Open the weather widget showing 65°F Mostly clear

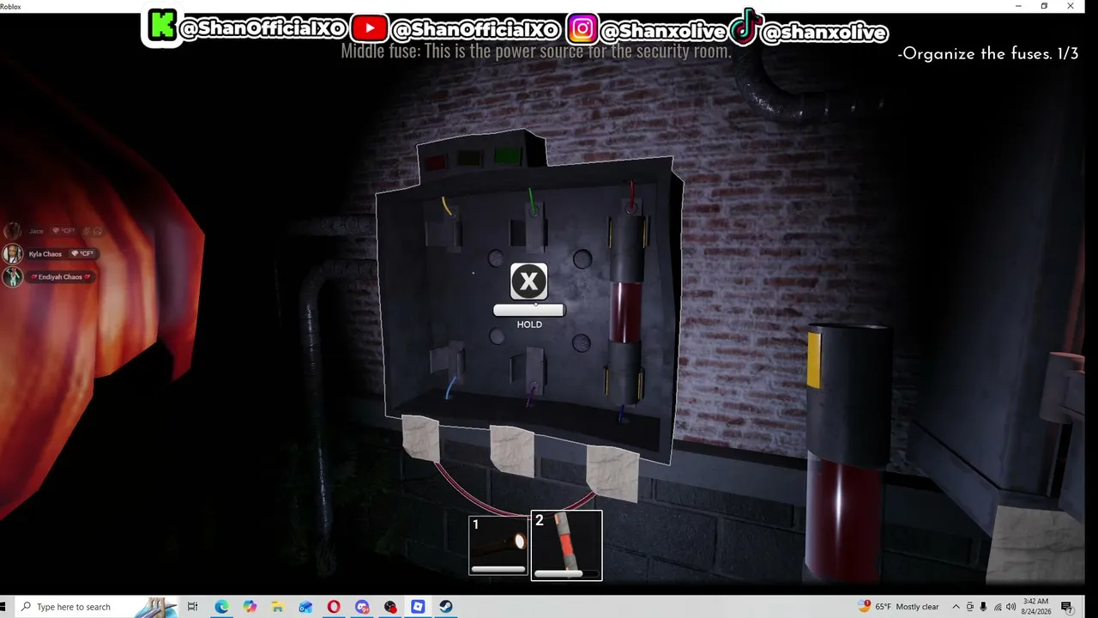pos(899,607)
